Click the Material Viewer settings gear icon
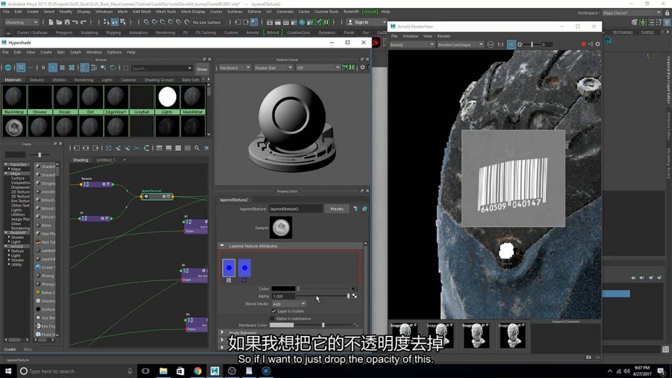Screen dimensions: 672x378 pos(362,68)
